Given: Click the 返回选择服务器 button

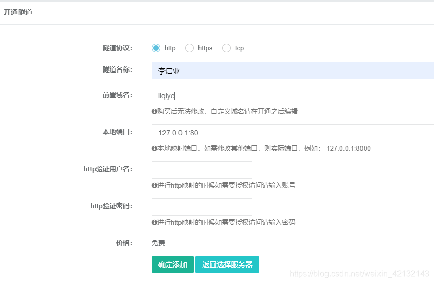Looking at the screenshot, I should point(227,264).
